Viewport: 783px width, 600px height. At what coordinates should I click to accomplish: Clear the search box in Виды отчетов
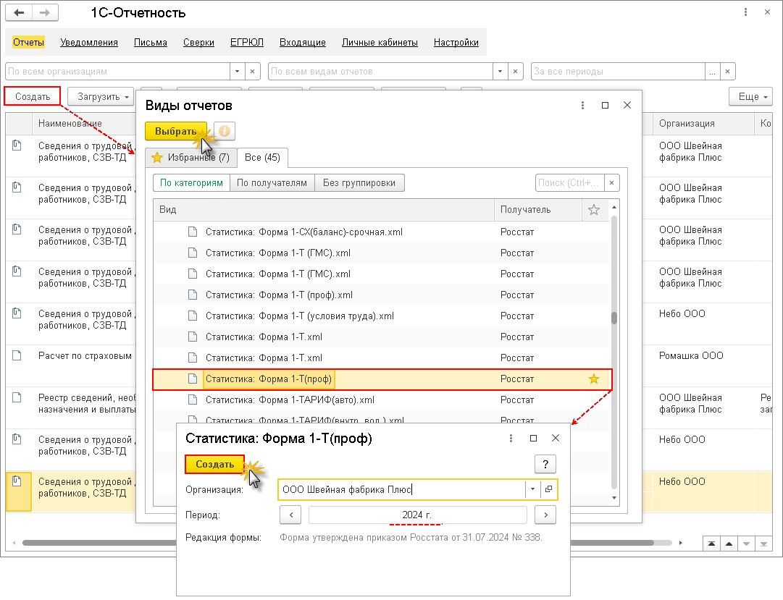coord(612,182)
